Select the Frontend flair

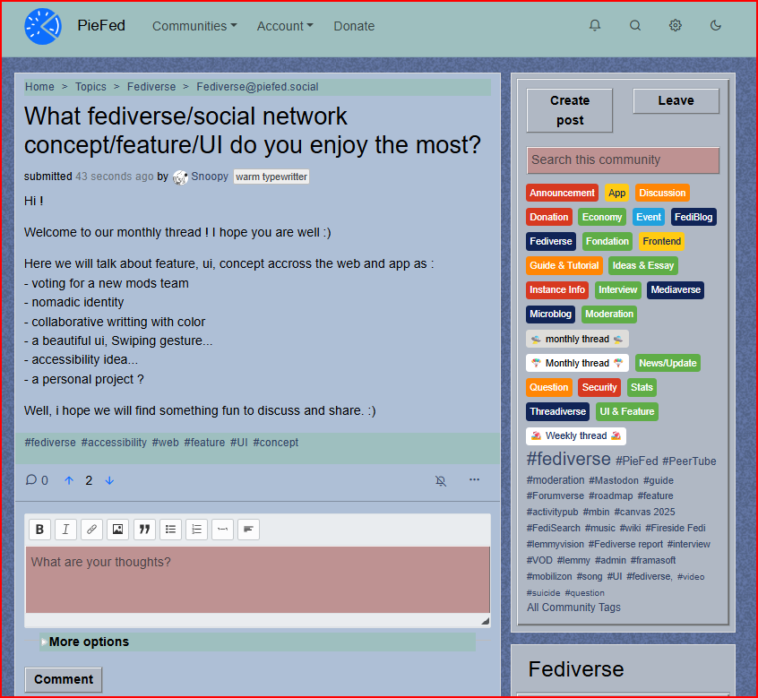(661, 241)
